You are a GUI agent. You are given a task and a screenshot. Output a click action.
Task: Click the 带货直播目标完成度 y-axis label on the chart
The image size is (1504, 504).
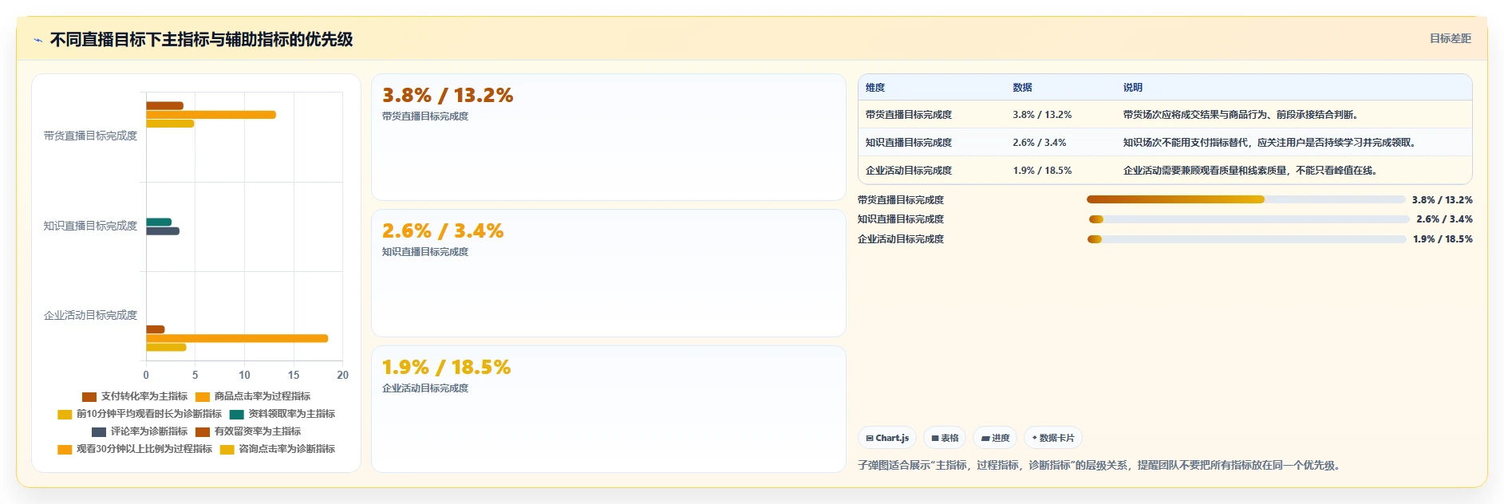(x=90, y=136)
